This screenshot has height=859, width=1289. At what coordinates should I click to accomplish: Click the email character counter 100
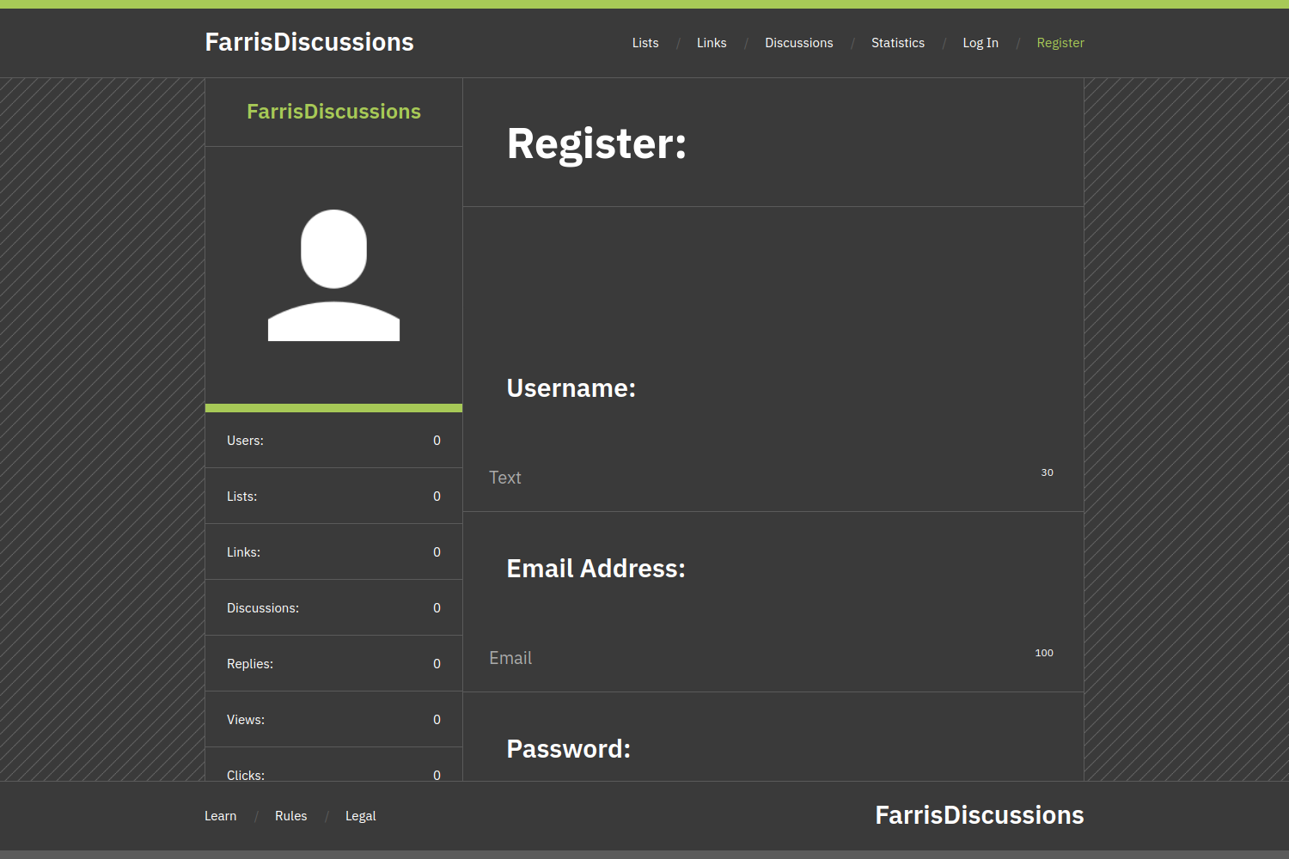[1044, 653]
